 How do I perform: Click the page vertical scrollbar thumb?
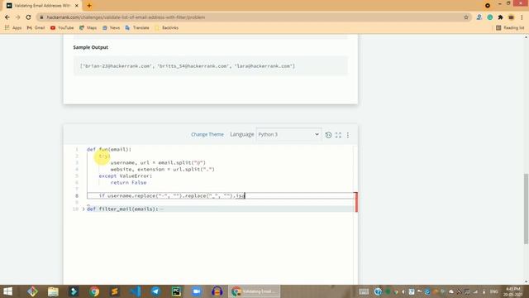tap(526, 209)
